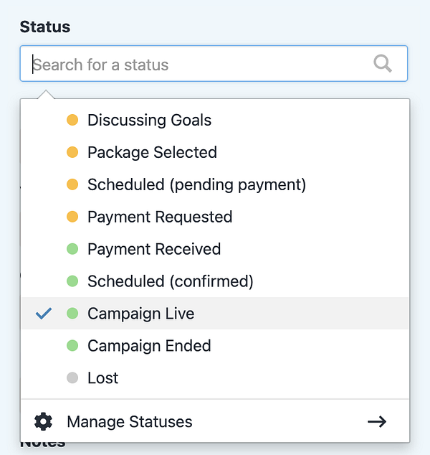This screenshot has width=430, height=455.
Task: Click the blue checkmark next to Campaign Live
Action: tap(44, 314)
